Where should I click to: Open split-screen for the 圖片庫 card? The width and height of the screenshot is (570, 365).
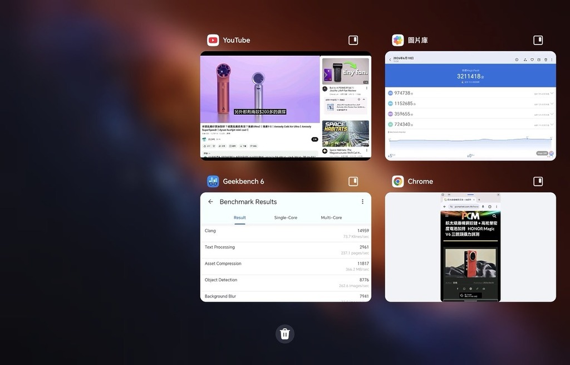click(x=538, y=40)
